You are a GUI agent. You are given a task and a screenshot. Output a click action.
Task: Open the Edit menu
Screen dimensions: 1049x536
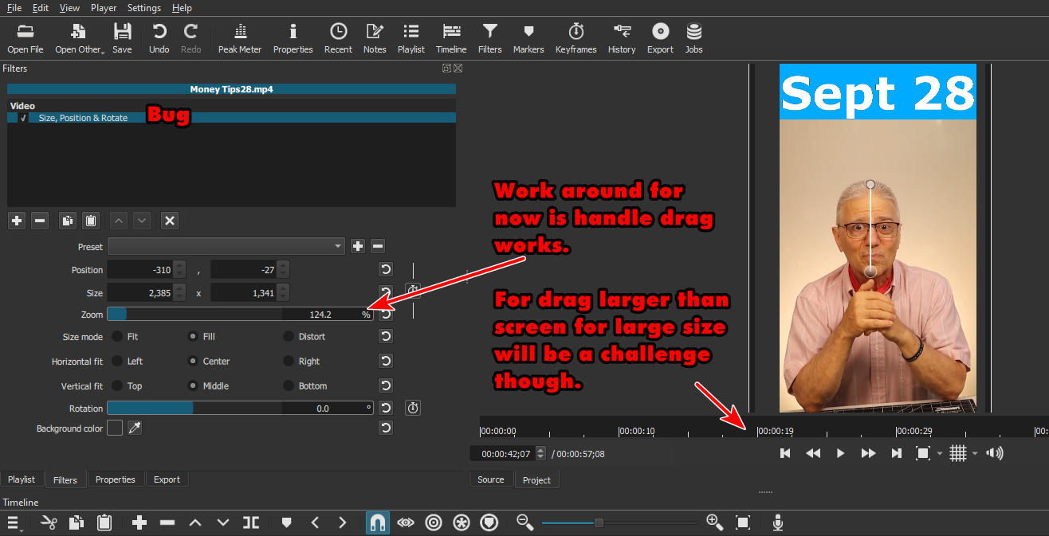40,8
